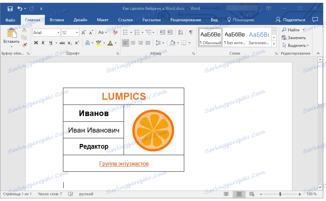This screenshot has width=326, height=201.
Task: Open the Выделить select dropdown
Action: tap(295, 46)
